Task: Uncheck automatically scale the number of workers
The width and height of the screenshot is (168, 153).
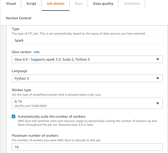Action: [13, 117]
